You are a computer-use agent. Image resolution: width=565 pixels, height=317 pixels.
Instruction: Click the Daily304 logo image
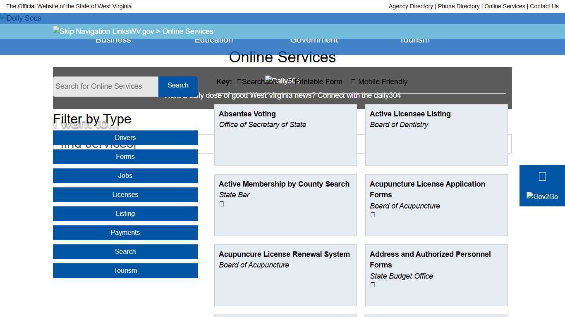pyautogui.click(x=282, y=81)
